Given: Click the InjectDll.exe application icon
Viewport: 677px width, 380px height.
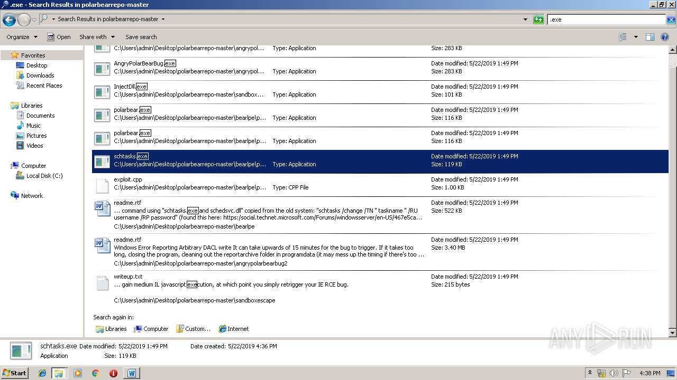Looking at the screenshot, I should (x=102, y=92).
